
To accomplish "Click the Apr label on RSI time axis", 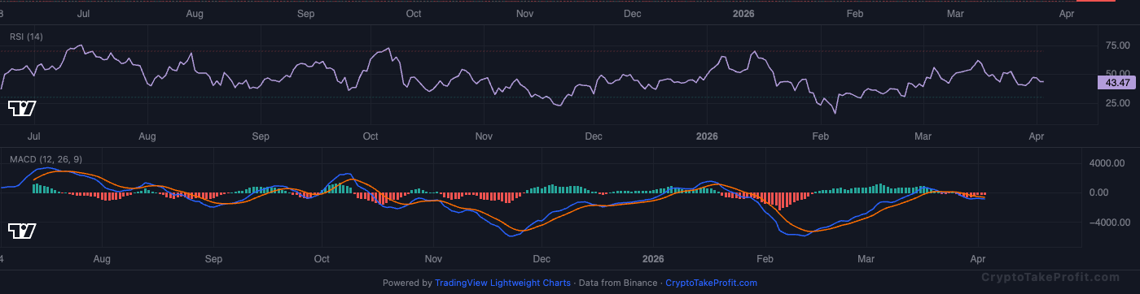I will pyautogui.click(x=1036, y=136).
